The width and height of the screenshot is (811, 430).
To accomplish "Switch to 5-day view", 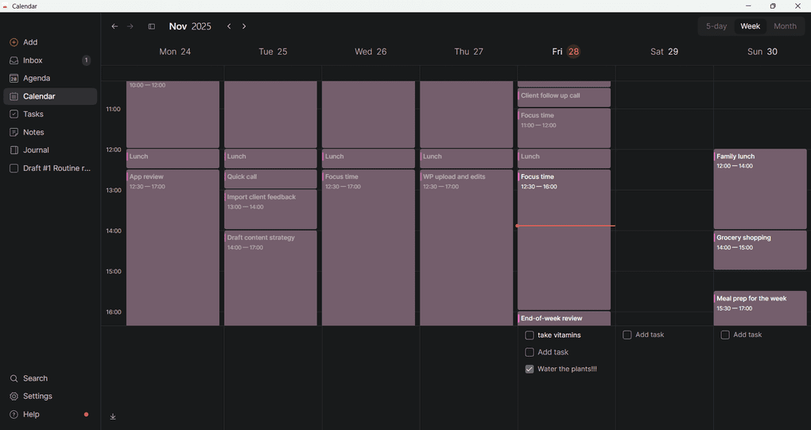I will (x=716, y=26).
